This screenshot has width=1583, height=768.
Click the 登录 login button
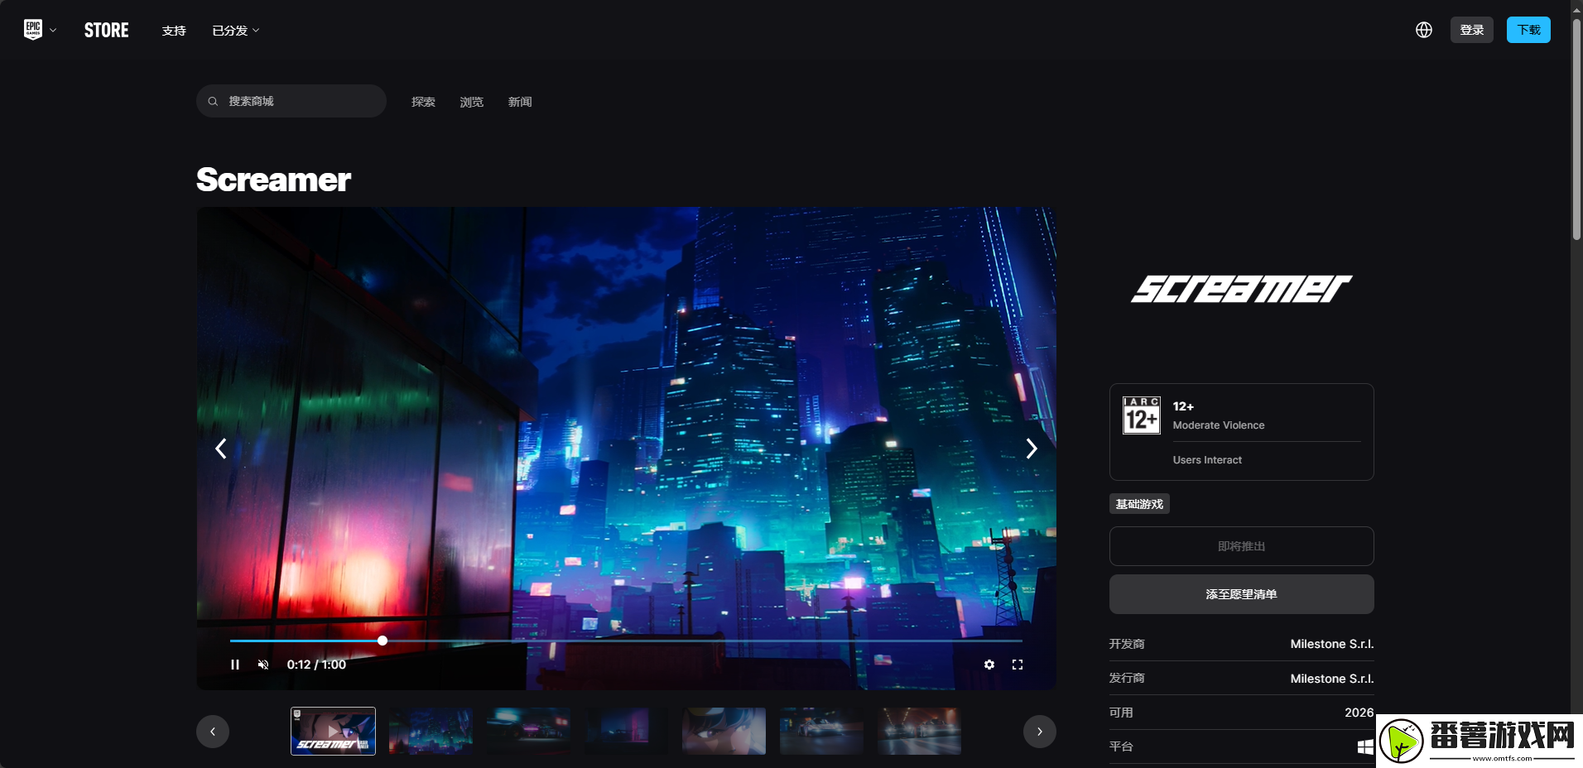point(1471,30)
